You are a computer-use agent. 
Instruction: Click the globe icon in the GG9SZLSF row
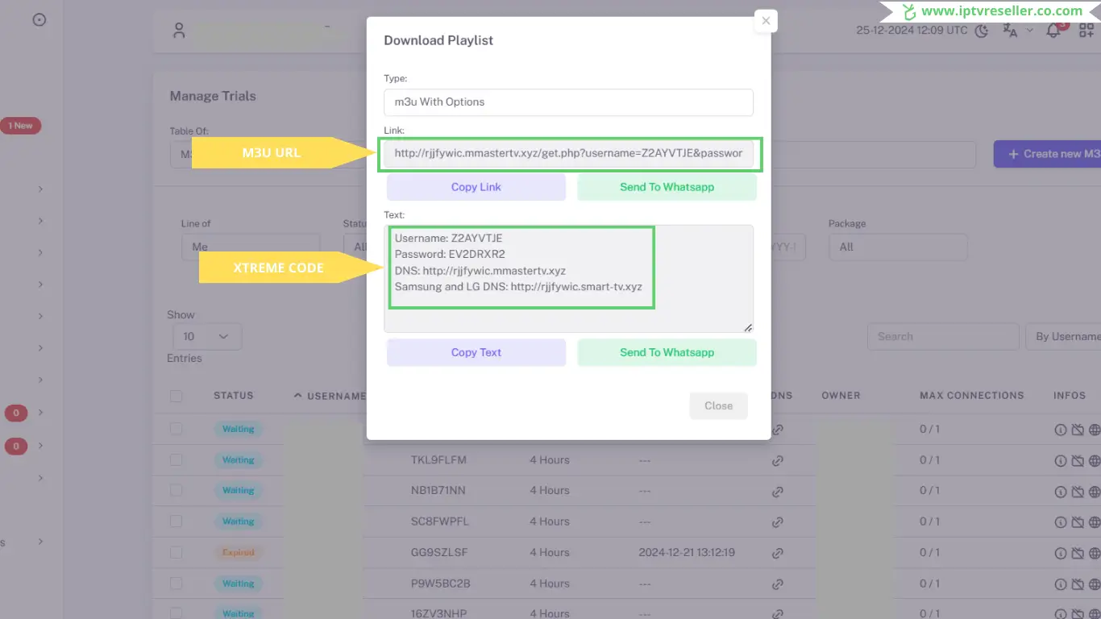[1094, 553]
